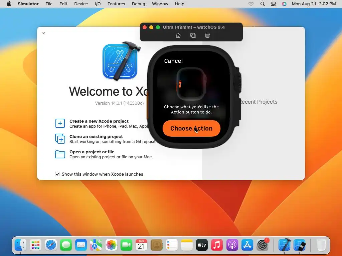Click the Version 14.3.1 (14E300c) text

(119, 103)
